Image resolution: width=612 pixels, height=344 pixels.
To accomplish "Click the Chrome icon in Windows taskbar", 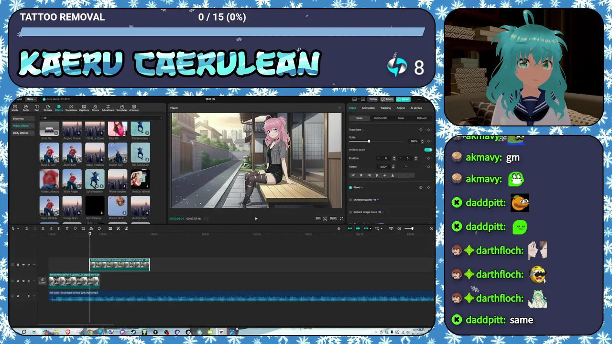I will click(x=90, y=332).
